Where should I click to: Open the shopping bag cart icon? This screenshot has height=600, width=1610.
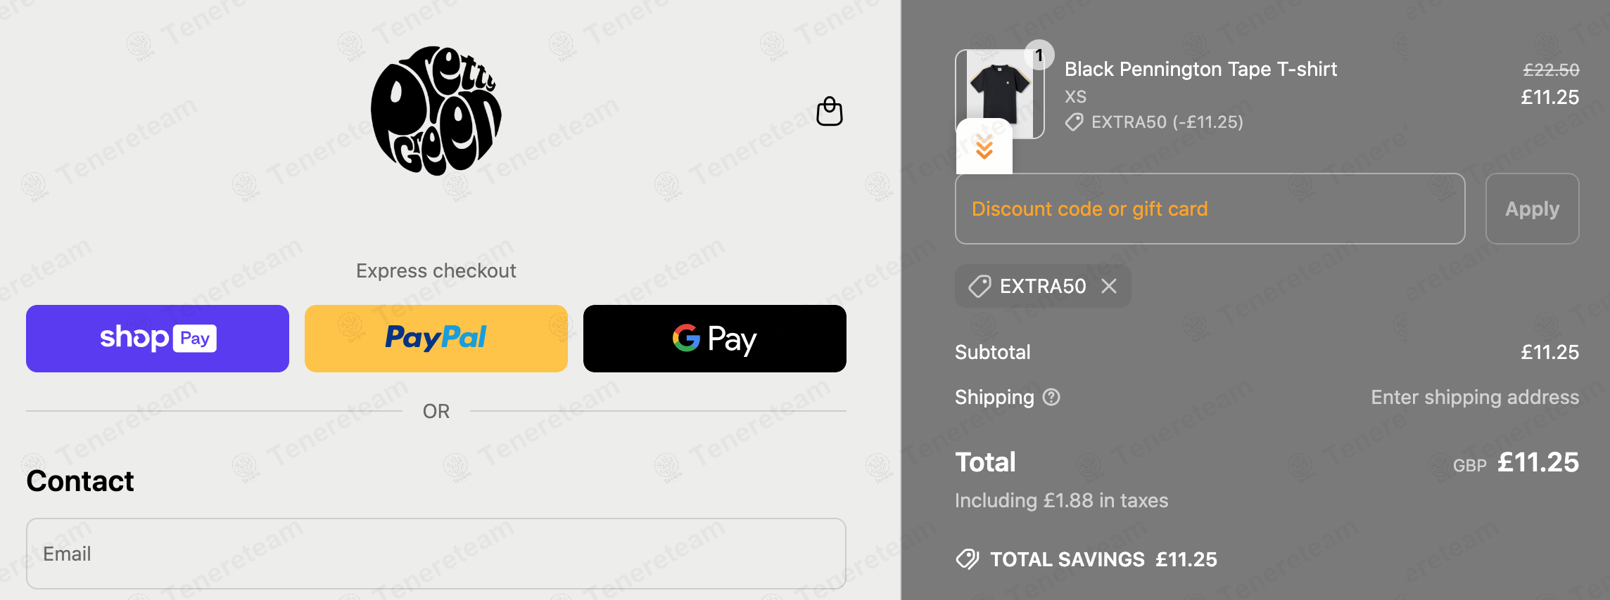click(x=829, y=112)
